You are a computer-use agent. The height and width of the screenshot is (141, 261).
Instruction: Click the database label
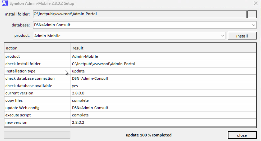point(21,25)
